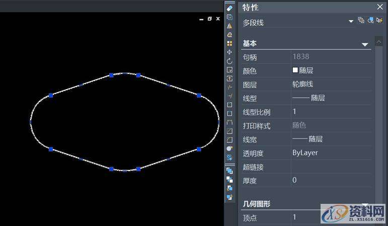
Task: Open the 颜色 value dropdown showing 随层
Action: (x=331, y=70)
